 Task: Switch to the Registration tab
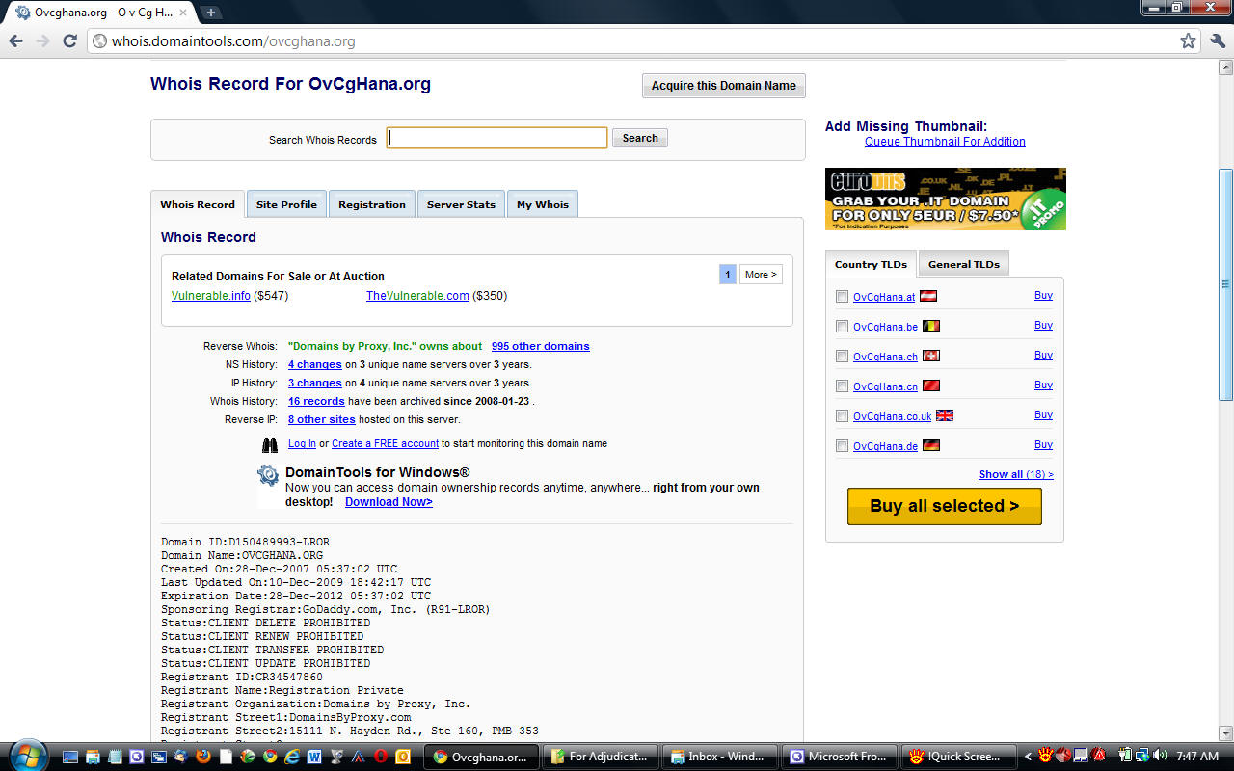(372, 204)
